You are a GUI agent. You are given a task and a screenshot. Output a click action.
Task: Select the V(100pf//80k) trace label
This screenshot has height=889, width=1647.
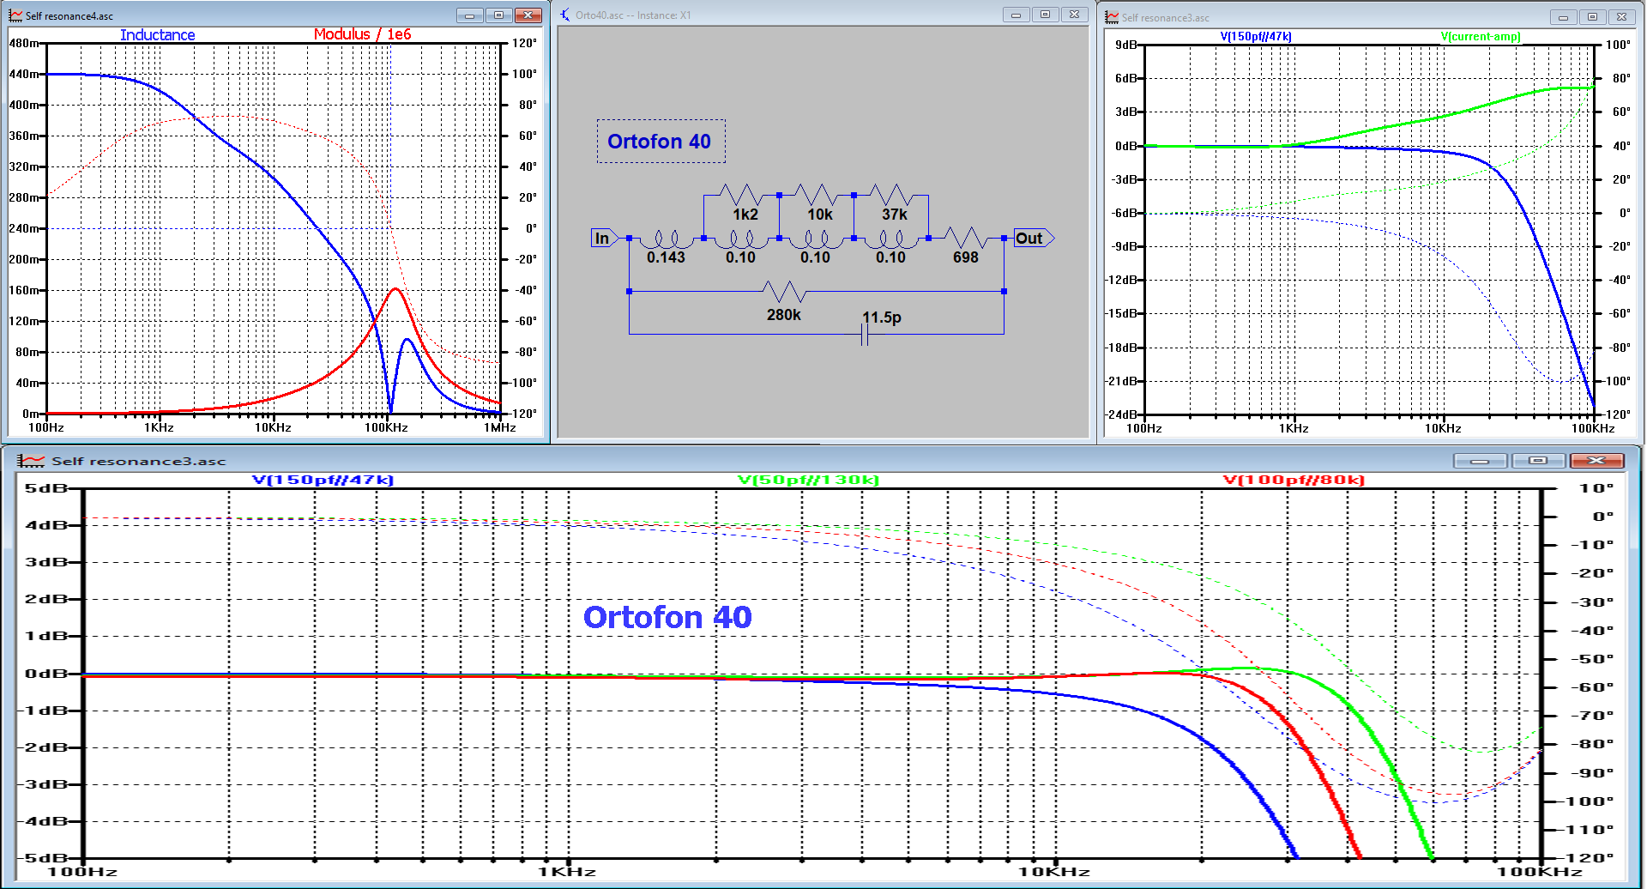pos(1294,480)
